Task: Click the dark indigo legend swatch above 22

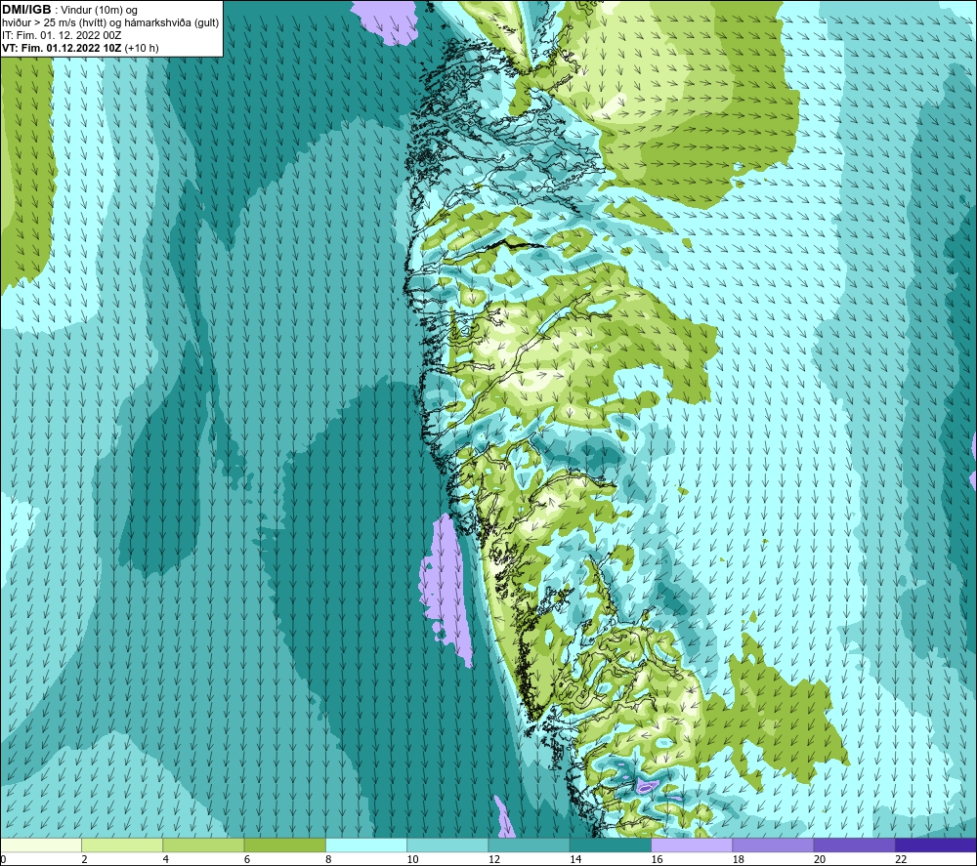Action: click(x=936, y=845)
